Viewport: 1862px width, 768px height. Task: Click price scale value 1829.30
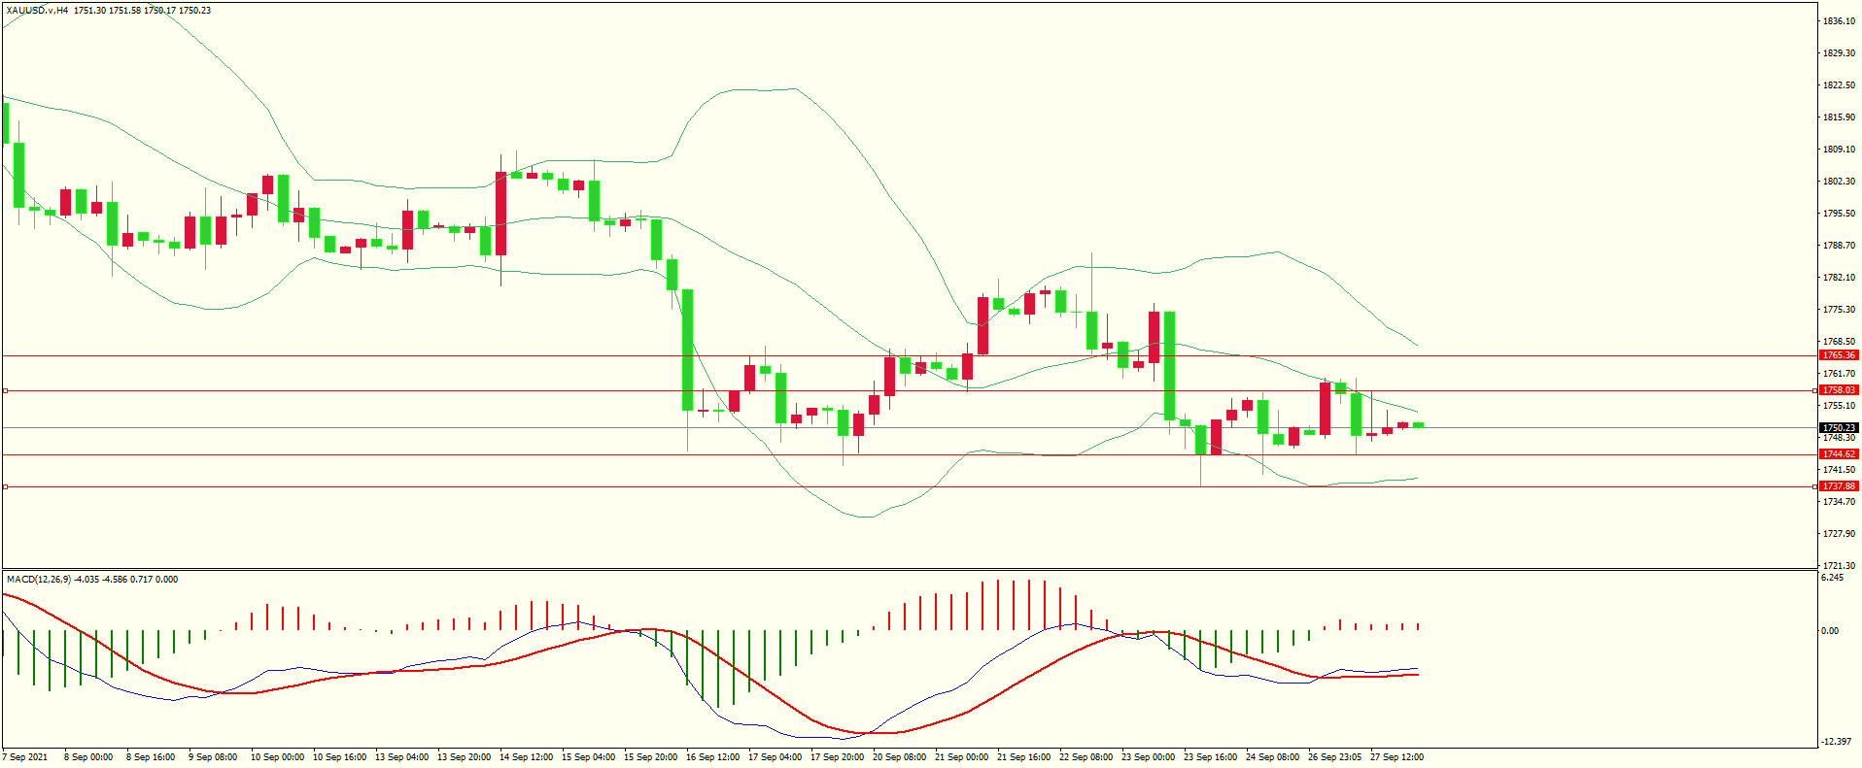pos(1839,53)
